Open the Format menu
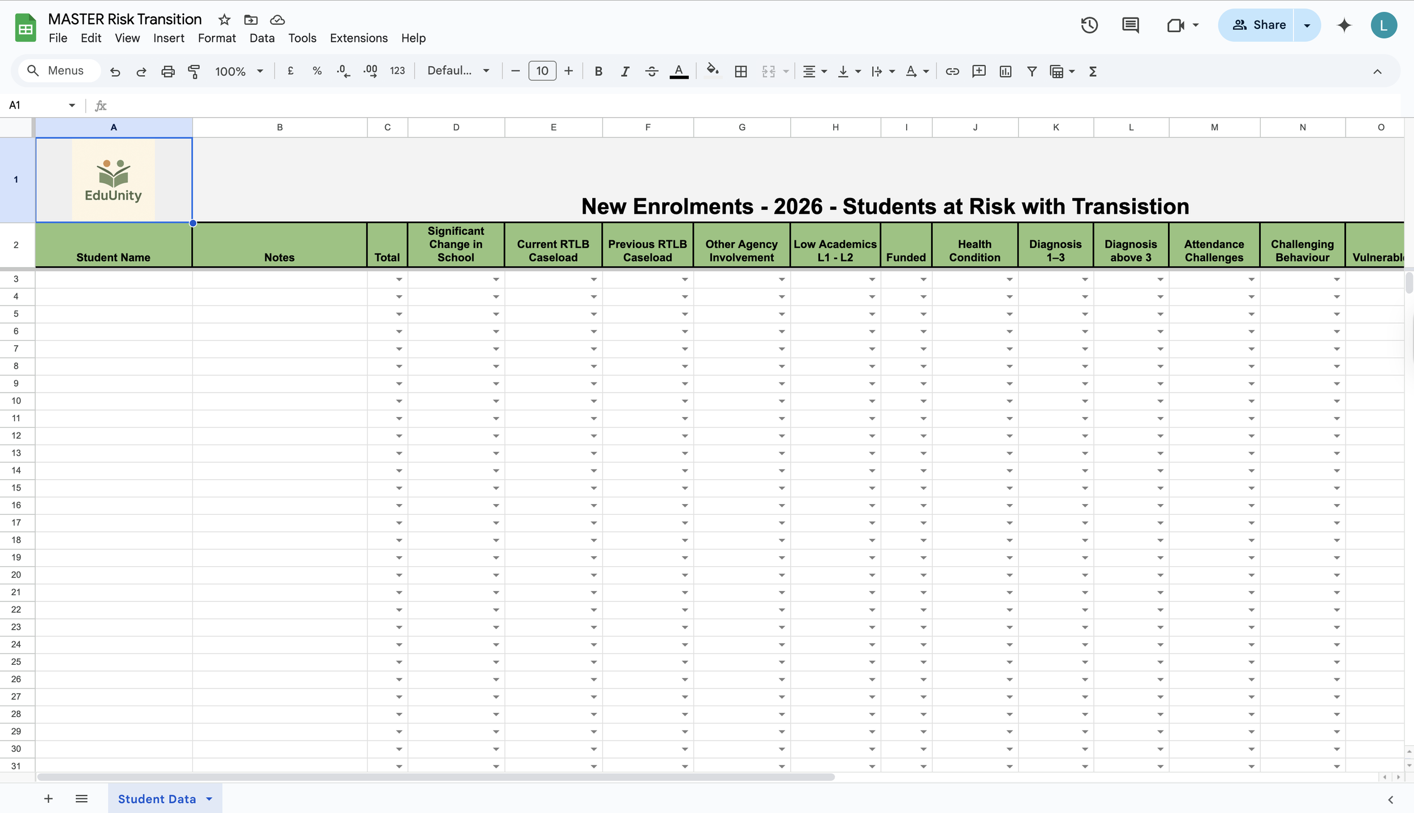Screen dimensions: 1414x813 [x=217, y=38]
